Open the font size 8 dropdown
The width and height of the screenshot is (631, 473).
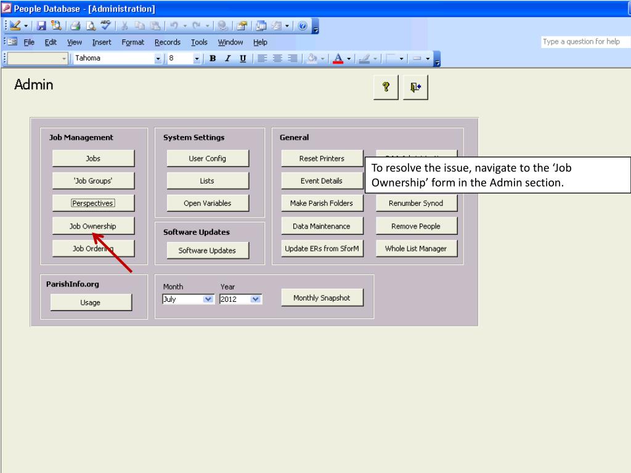[x=197, y=59]
